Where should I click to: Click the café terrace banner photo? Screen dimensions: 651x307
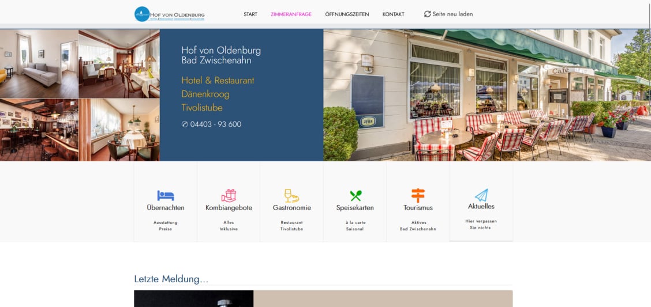pyautogui.click(x=487, y=95)
